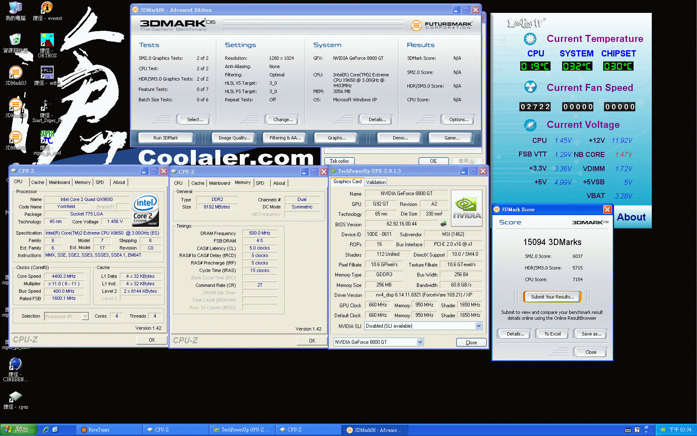This screenshot has height=436, width=697.
Task: Open SPD tab in left CPU-Z window
Action: point(100,182)
